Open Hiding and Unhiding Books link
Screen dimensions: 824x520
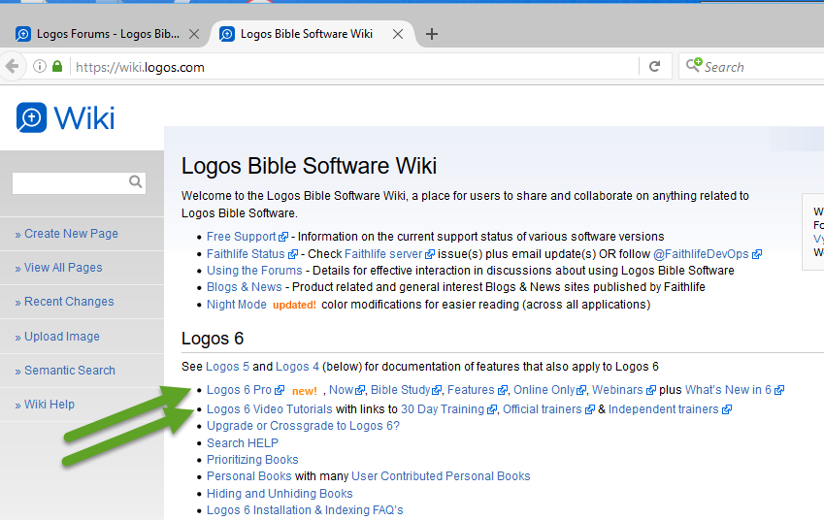[280, 494]
